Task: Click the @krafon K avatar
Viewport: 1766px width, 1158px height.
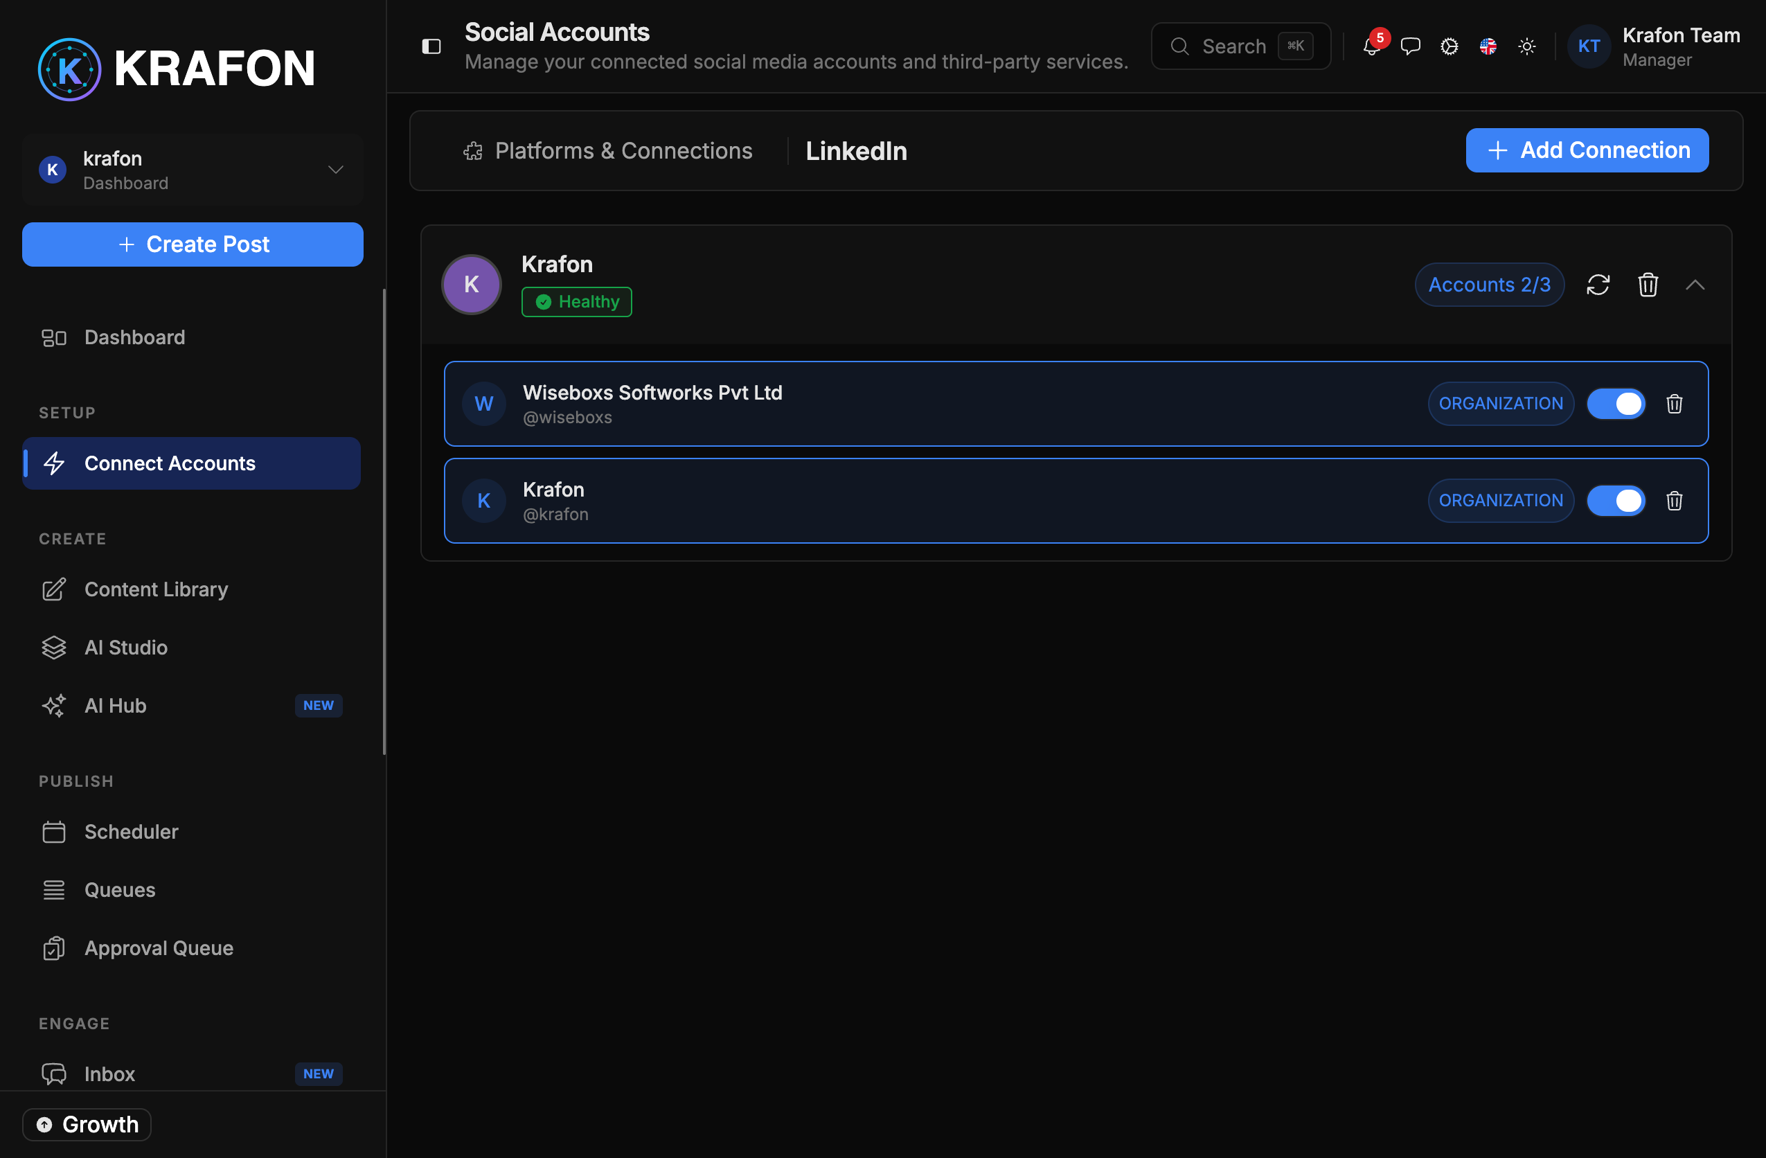Action: click(484, 501)
